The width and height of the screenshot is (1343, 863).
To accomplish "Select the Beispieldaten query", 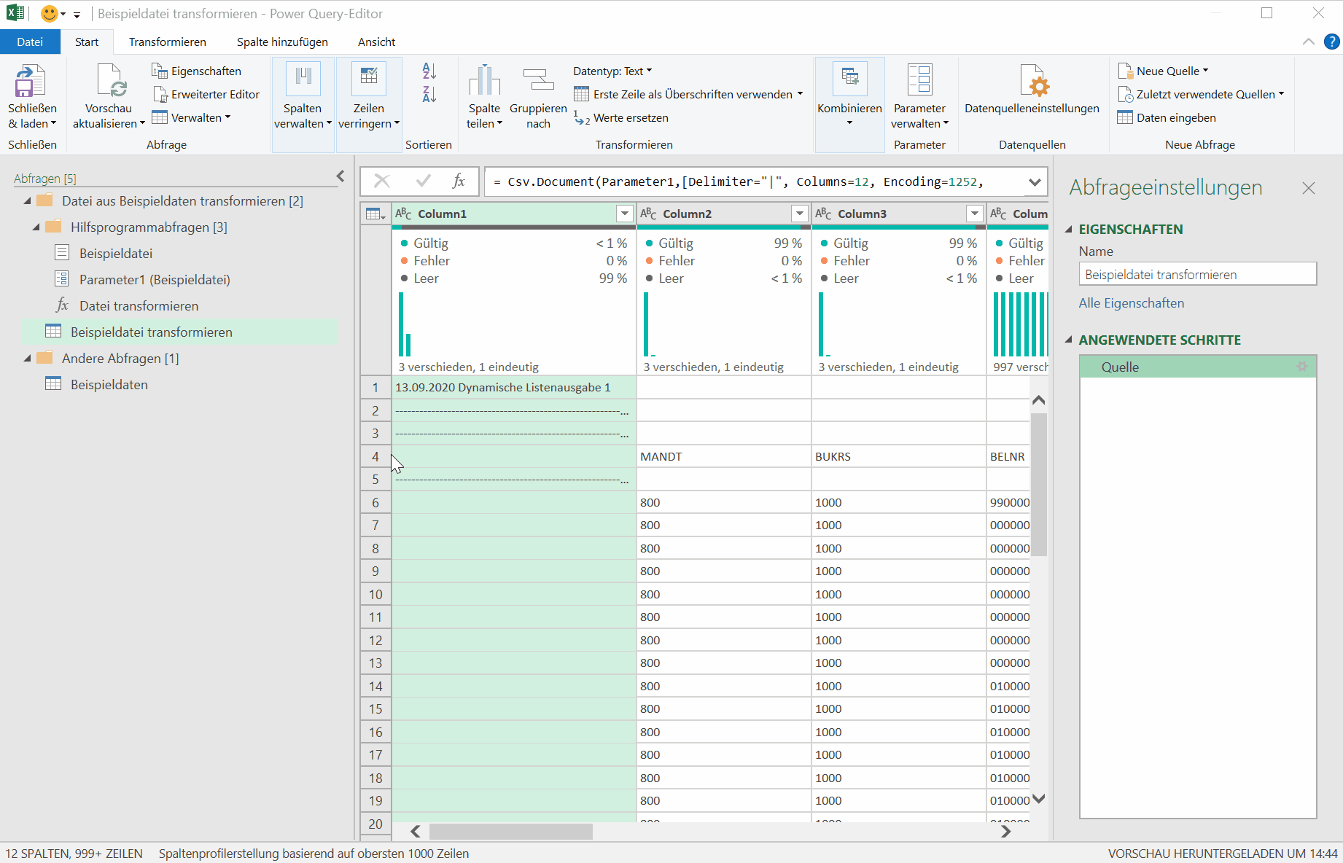I will tap(109, 385).
